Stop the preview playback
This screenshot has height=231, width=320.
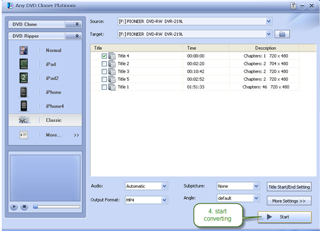24,207
